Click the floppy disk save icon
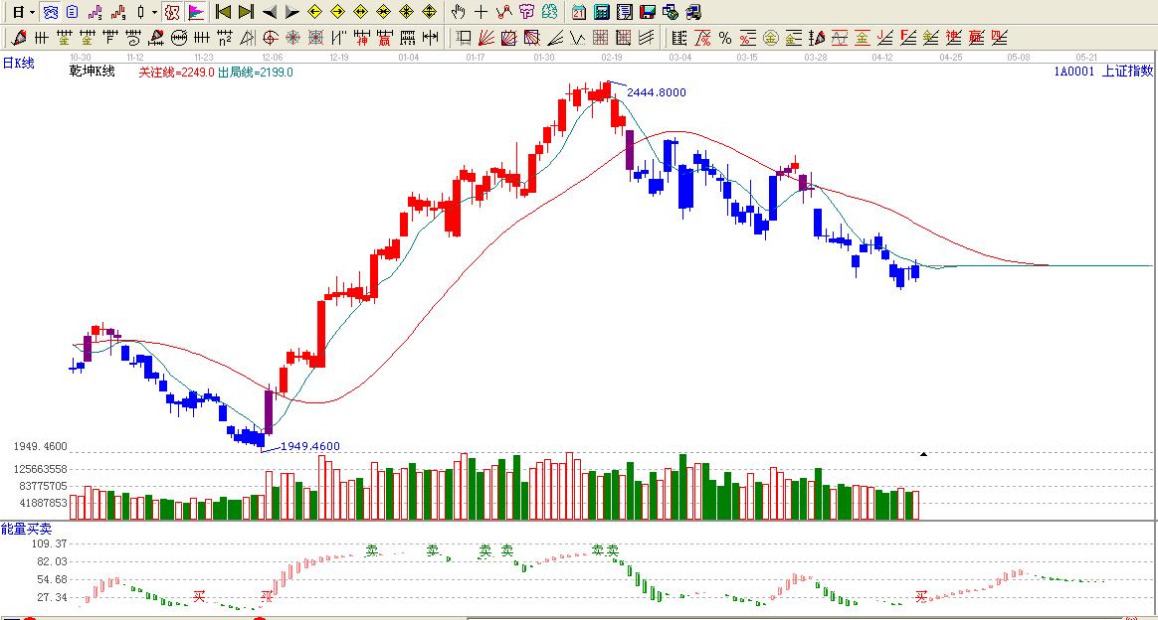Image resolution: width=1158 pixels, height=620 pixels. pyautogui.click(x=647, y=12)
